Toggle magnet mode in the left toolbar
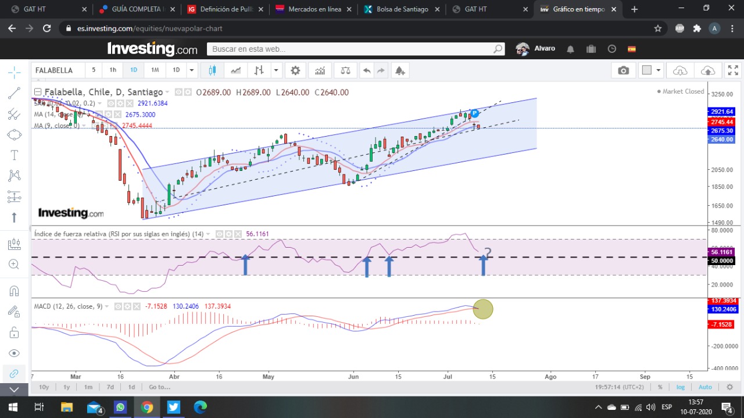Image resolution: width=744 pixels, height=418 pixels. point(15,291)
